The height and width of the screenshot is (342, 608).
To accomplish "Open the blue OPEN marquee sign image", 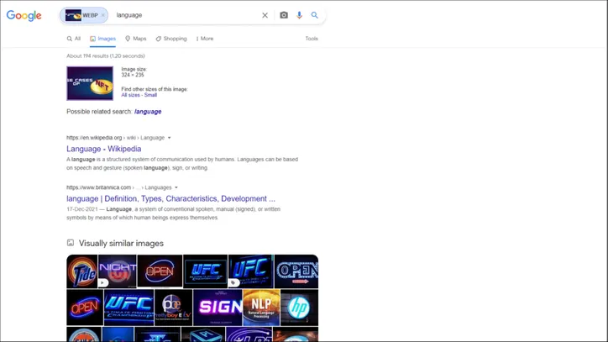I will click(296, 271).
